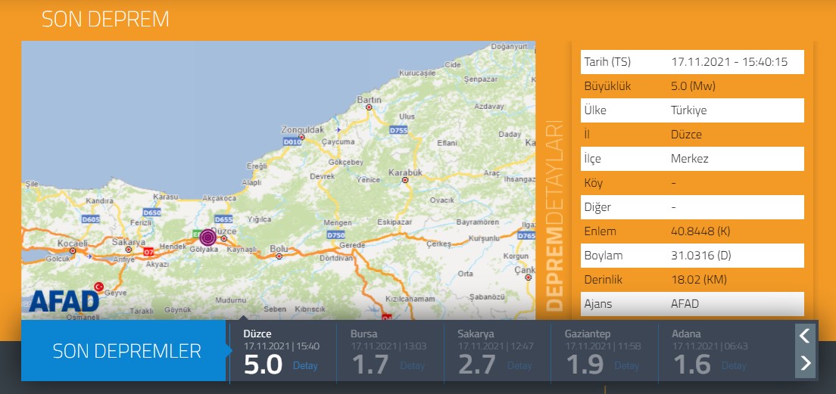The height and width of the screenshot is (394, 836).
Task: Click the Tarih (TS) label
Action: (x=607, y=62)
